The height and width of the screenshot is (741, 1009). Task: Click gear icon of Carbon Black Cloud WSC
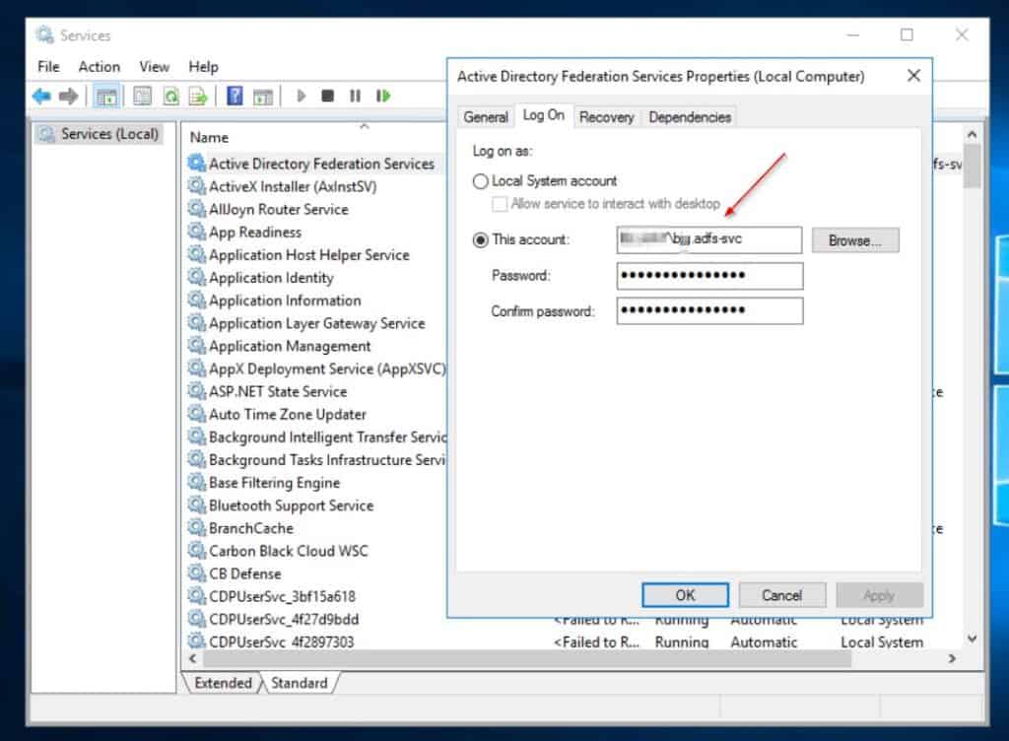pyautogui.click(x=196, y=551)
